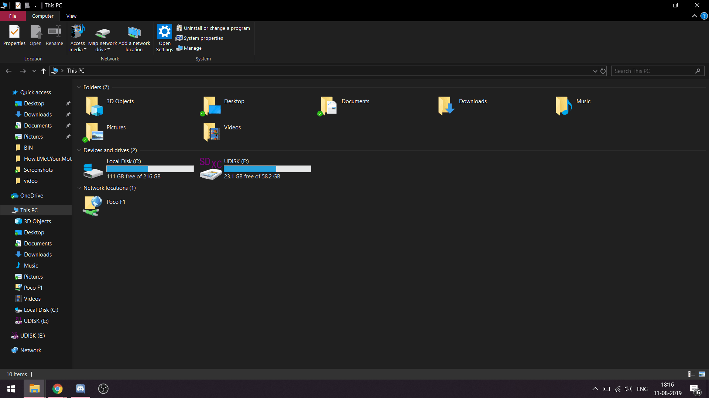Click the Local Disk C storage bar

150,169
